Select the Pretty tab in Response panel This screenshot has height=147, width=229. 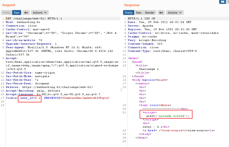[128, 13]
